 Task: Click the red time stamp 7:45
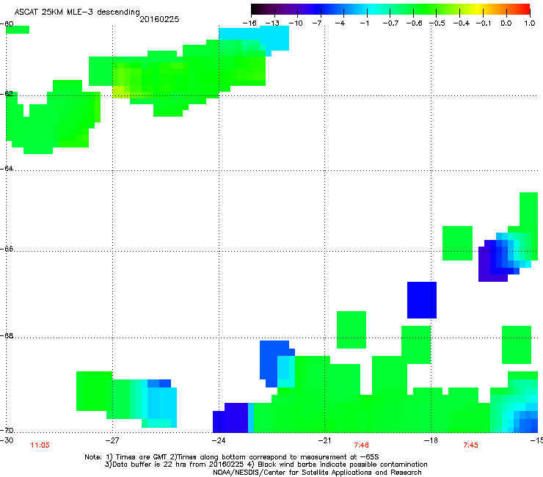pyautogui.click(x=470, y=445)
